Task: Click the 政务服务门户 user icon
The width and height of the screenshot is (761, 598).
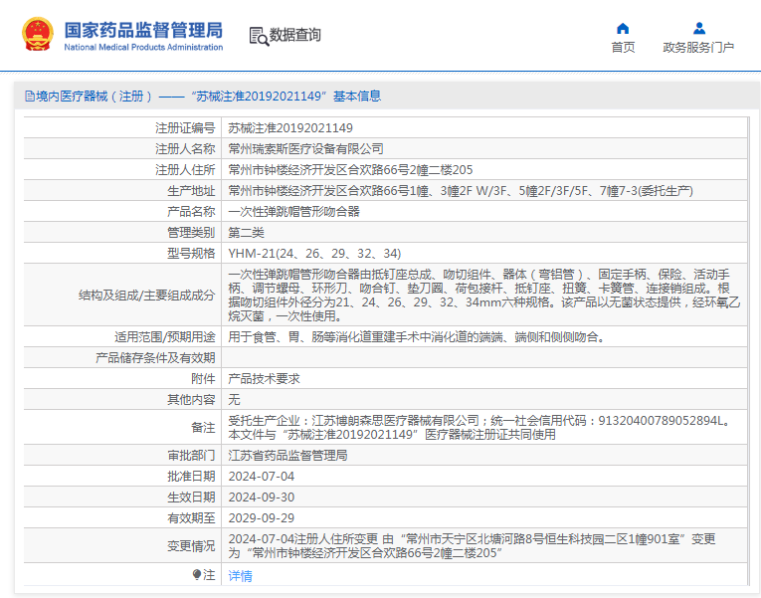Action: [699, 28]
